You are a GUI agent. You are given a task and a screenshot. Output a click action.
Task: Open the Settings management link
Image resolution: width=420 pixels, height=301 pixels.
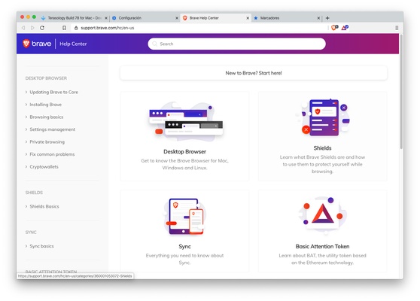point(53,129)
